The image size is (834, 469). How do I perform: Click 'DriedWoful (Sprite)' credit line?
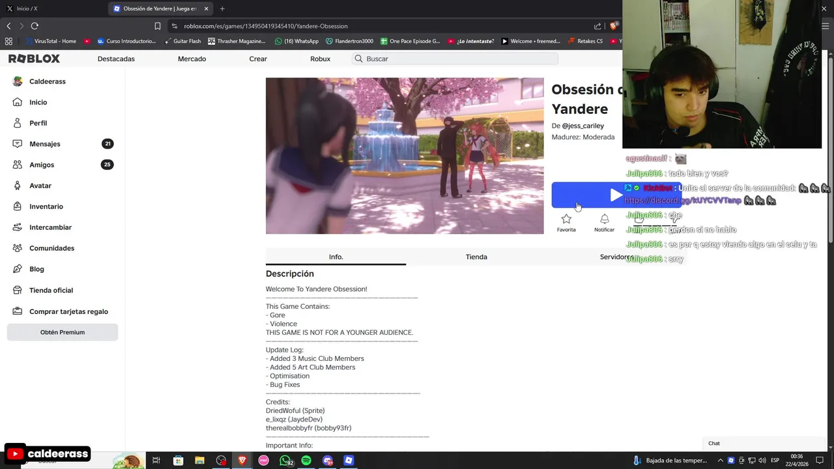point(295,411)
